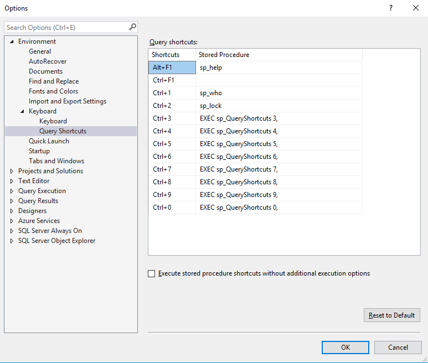Open Quick Launch settings
The width and height of the screenshot is (428, 363).
pos(49,141)
